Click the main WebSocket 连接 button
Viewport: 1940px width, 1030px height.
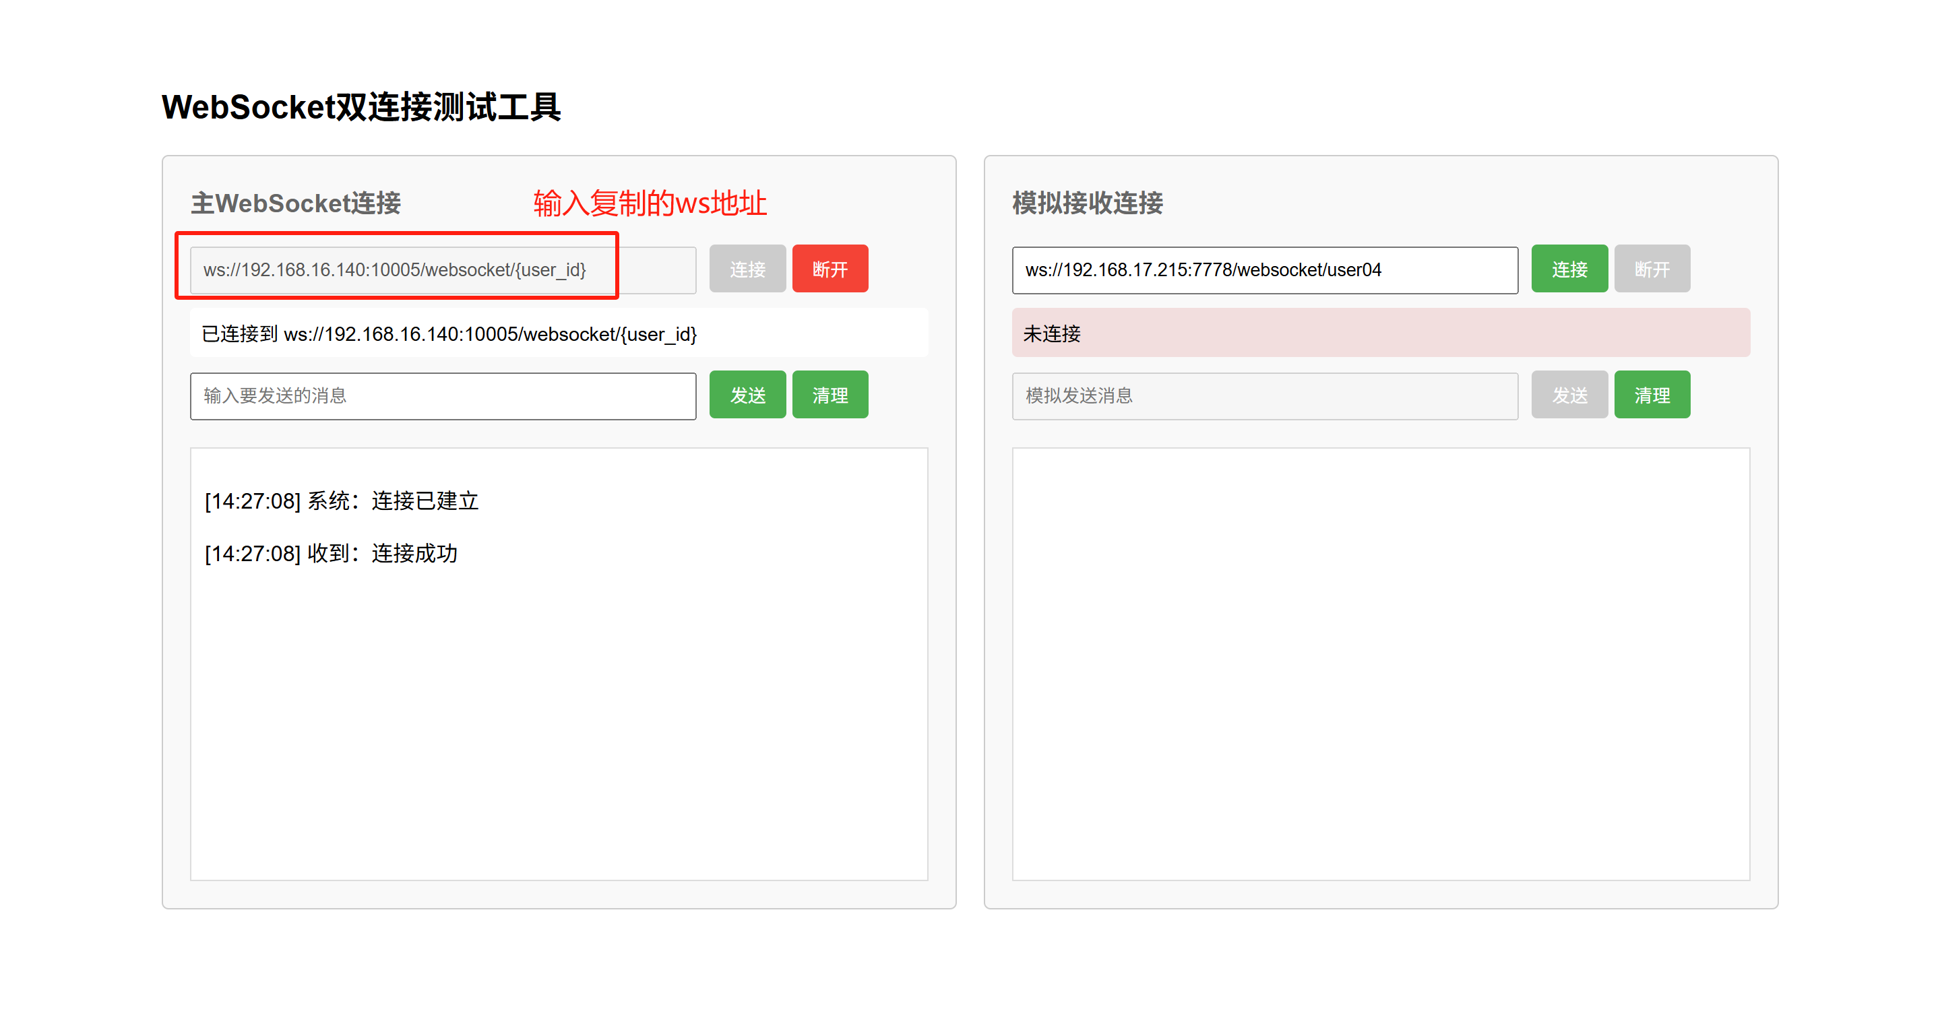click(747, 269)
